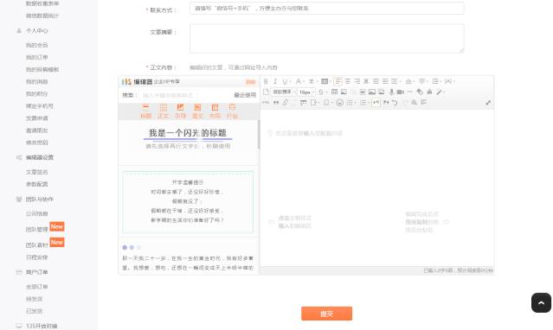553x330 pixels.
Task: Click the undo arrow icon
Action: click(395, 103)
